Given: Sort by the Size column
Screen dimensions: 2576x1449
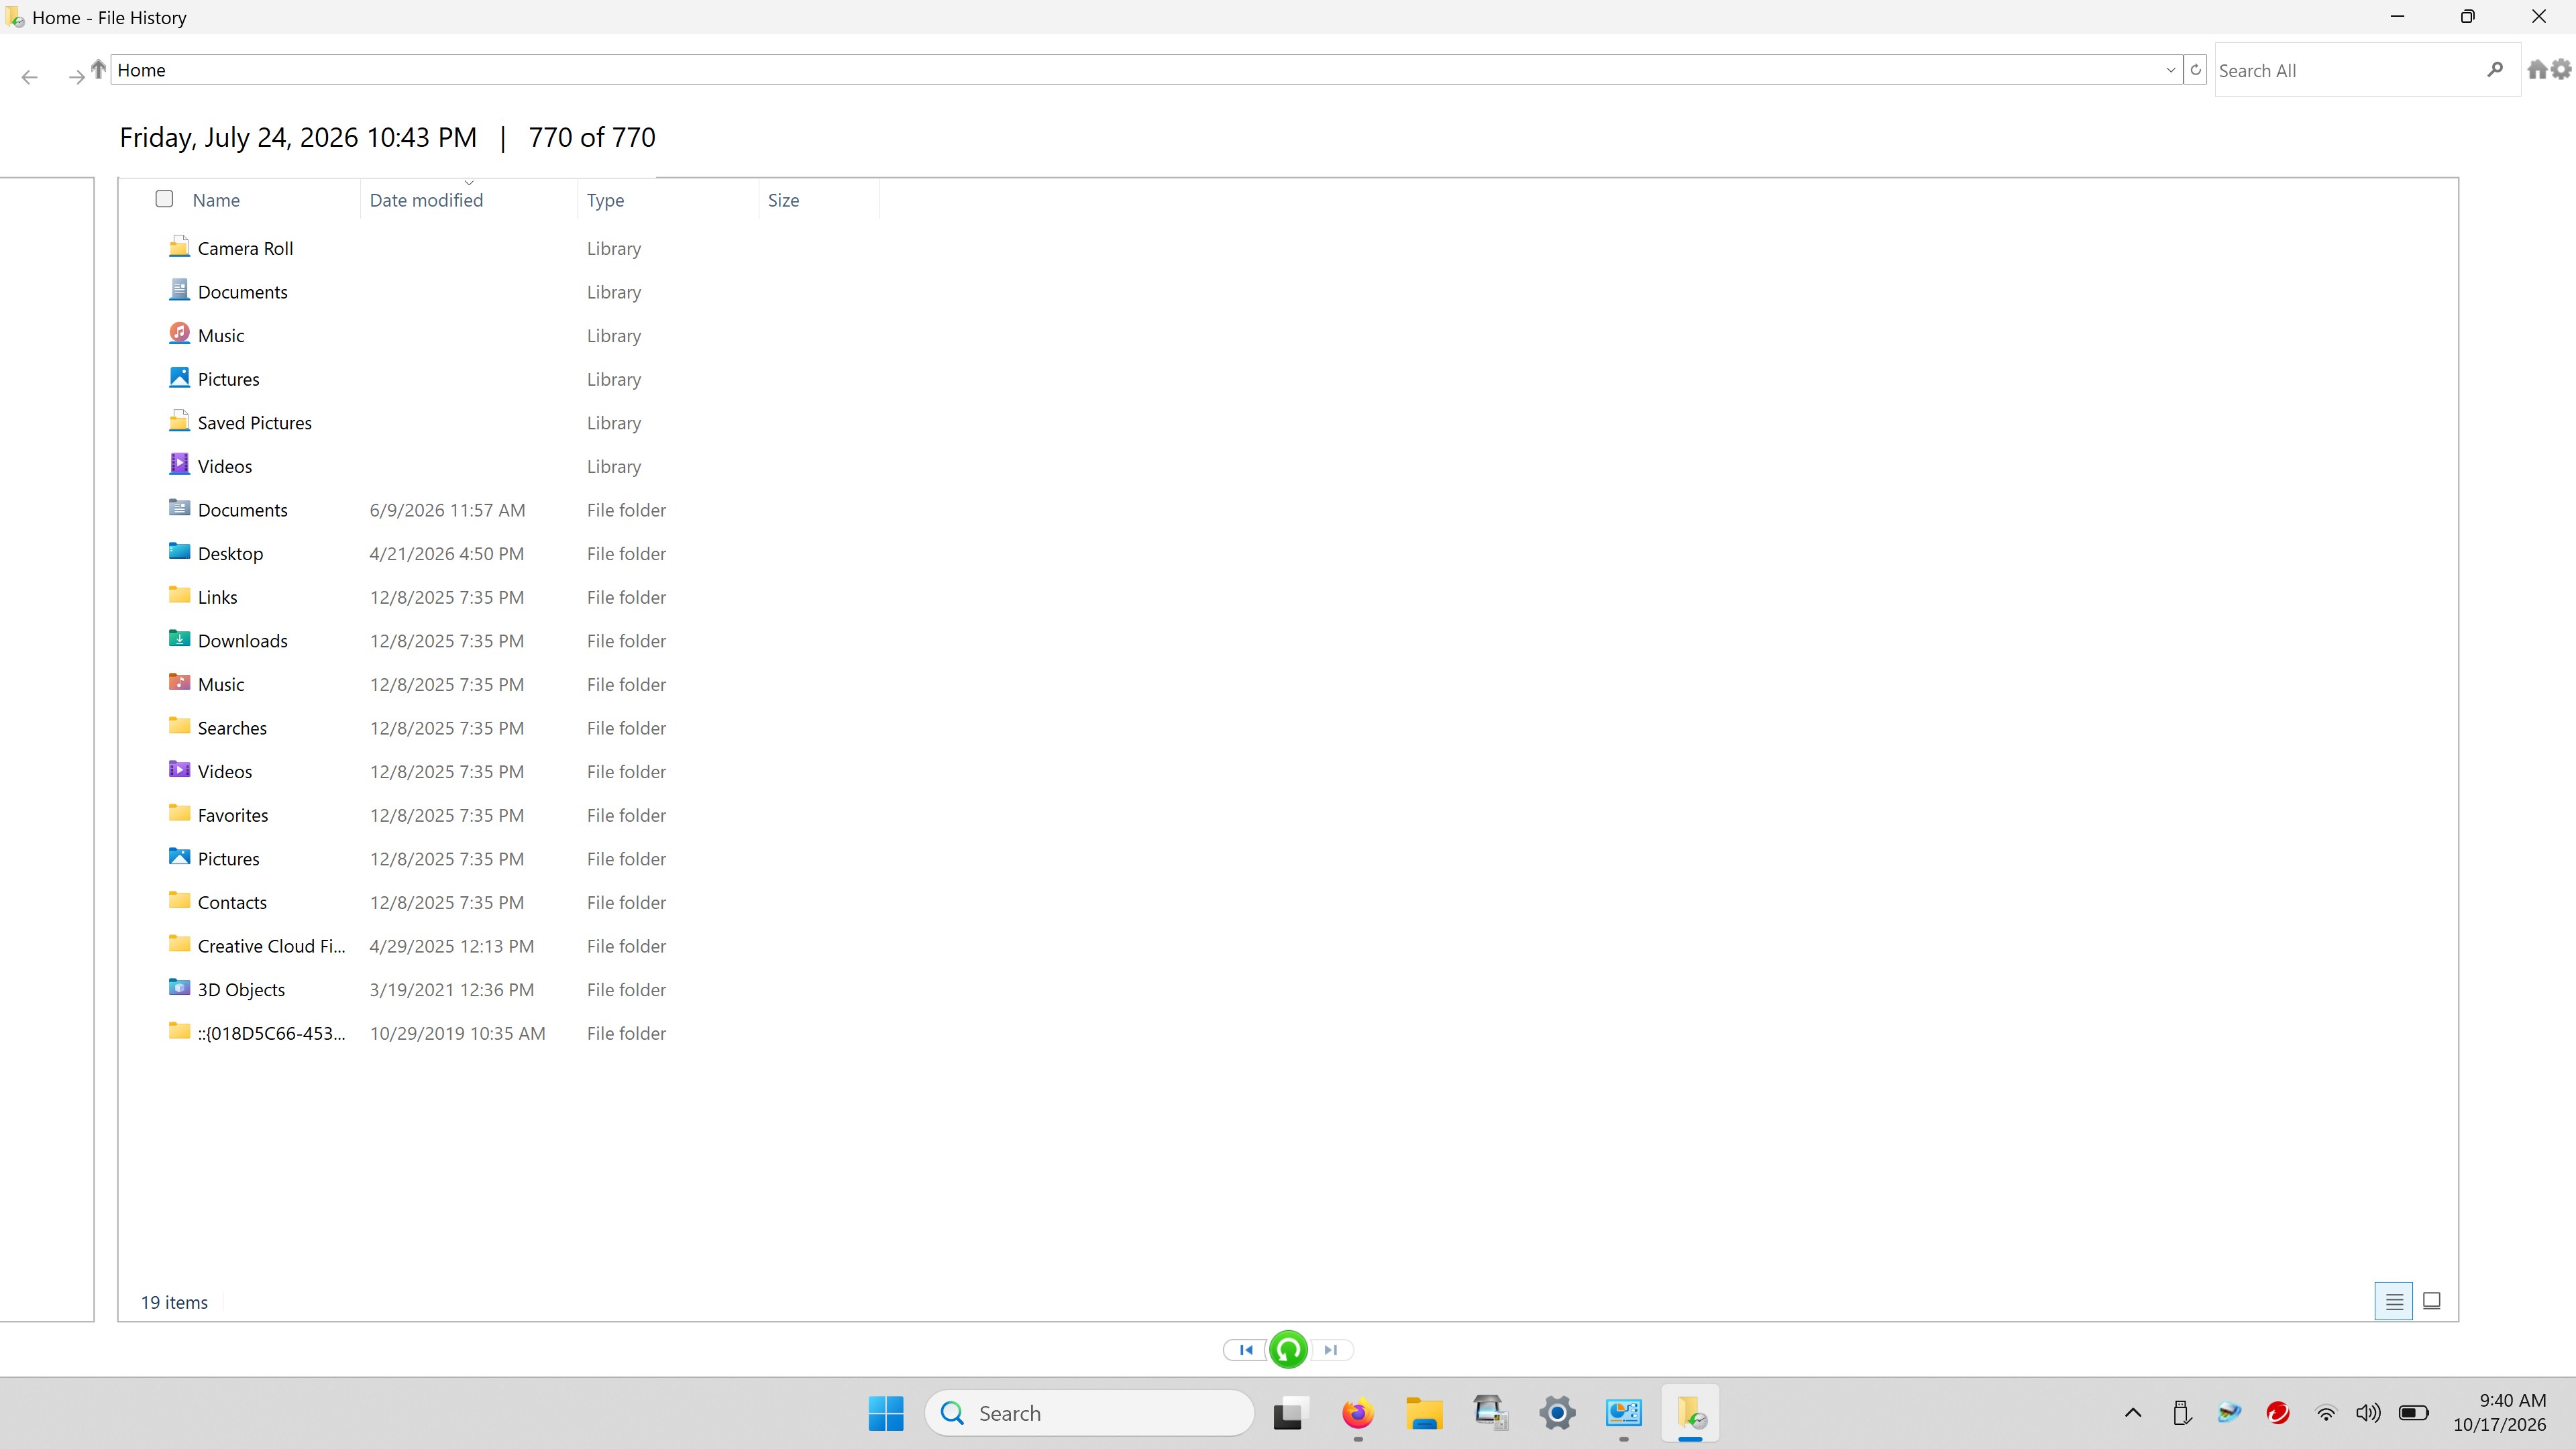Looking at the screenshot, I should (783, 200).
